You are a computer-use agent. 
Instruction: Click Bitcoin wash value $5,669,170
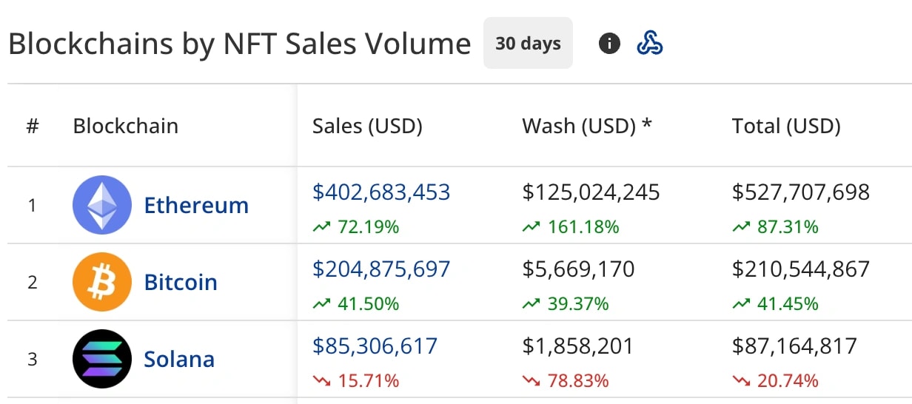(x=578, y=269)
